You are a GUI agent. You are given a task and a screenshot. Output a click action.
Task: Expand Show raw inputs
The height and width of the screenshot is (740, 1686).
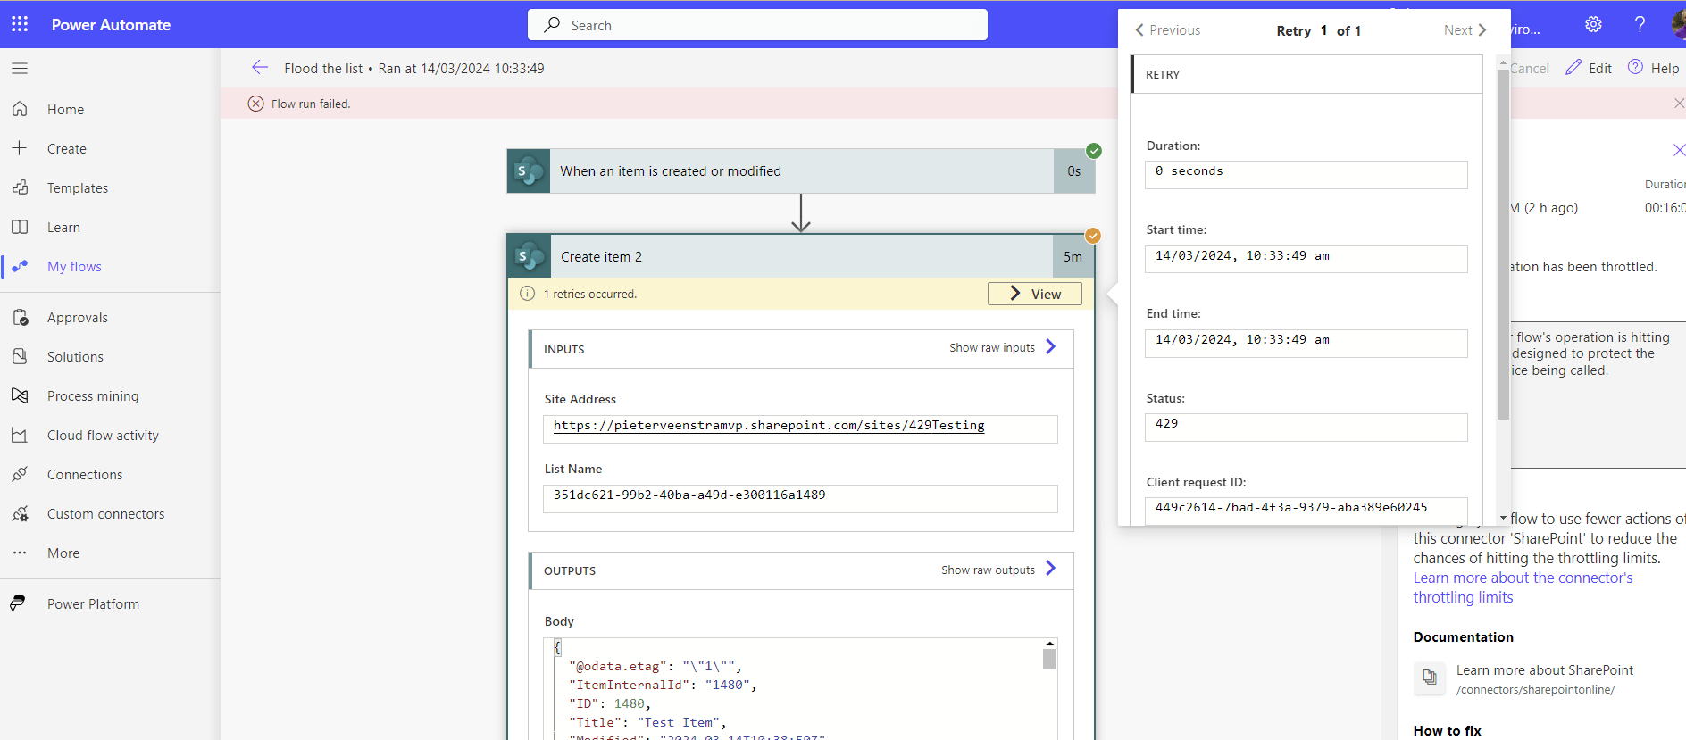point(1002,347)
